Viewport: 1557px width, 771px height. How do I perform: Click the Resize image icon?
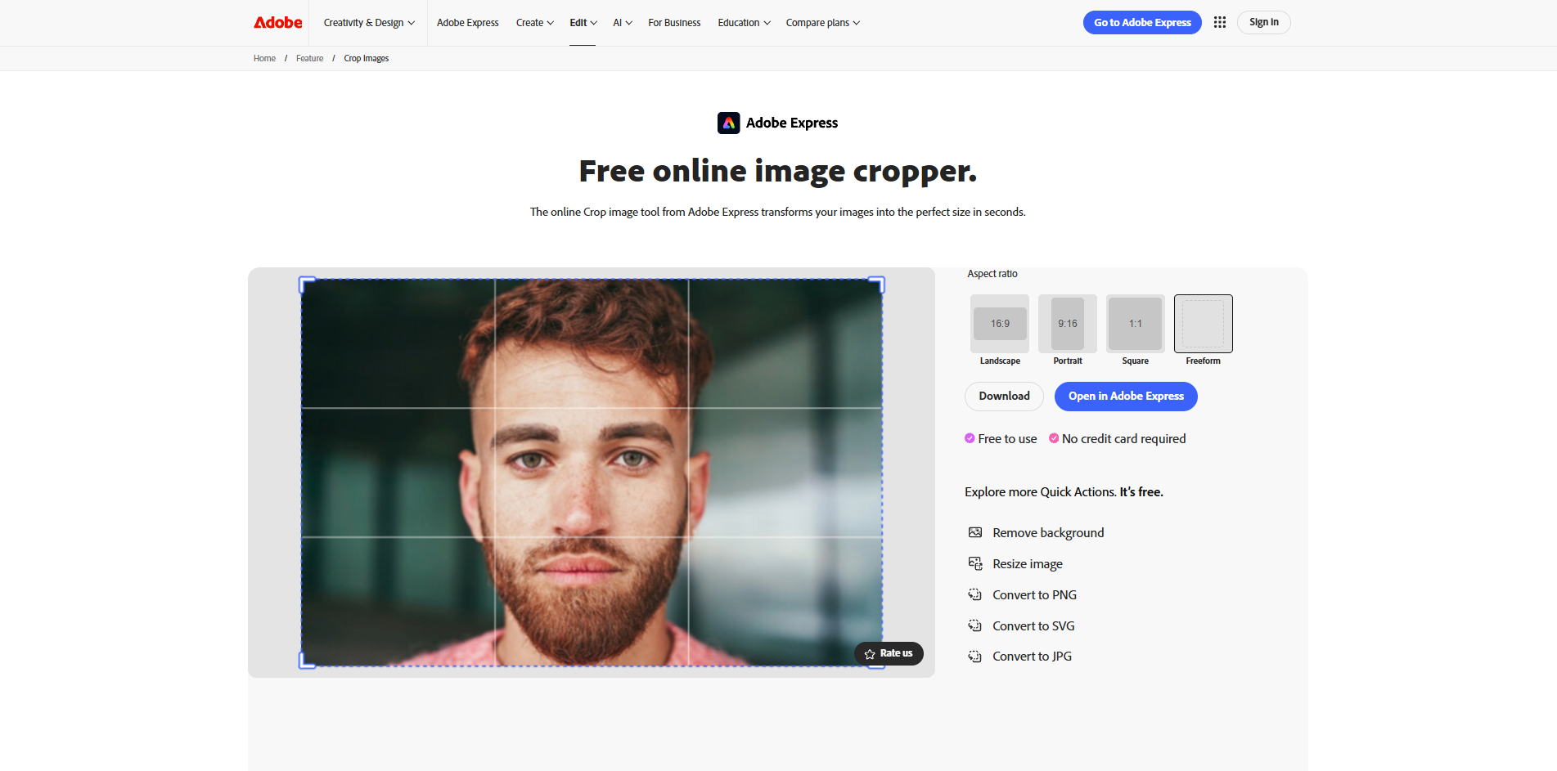[x=974, y=563]
